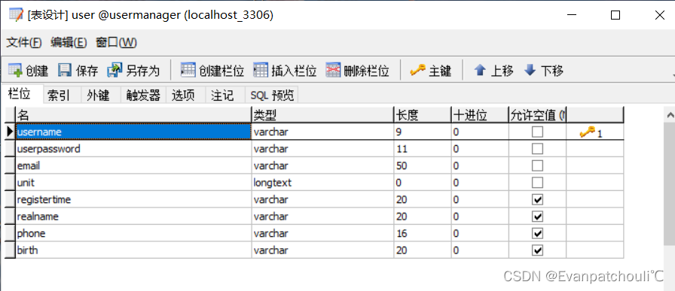The image size is (675, 291).
Task: Click the 主键 (primary key) key icon
Action: click(x=417, y=70)
